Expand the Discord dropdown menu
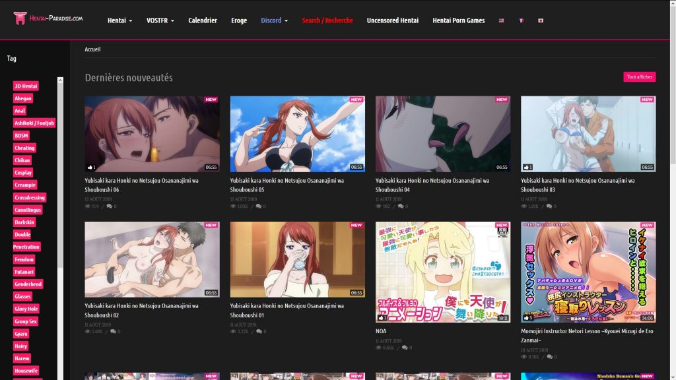Image resolution: width=676 pixels, height=380 pixels. pyautogui.click(x=274, y=20)
